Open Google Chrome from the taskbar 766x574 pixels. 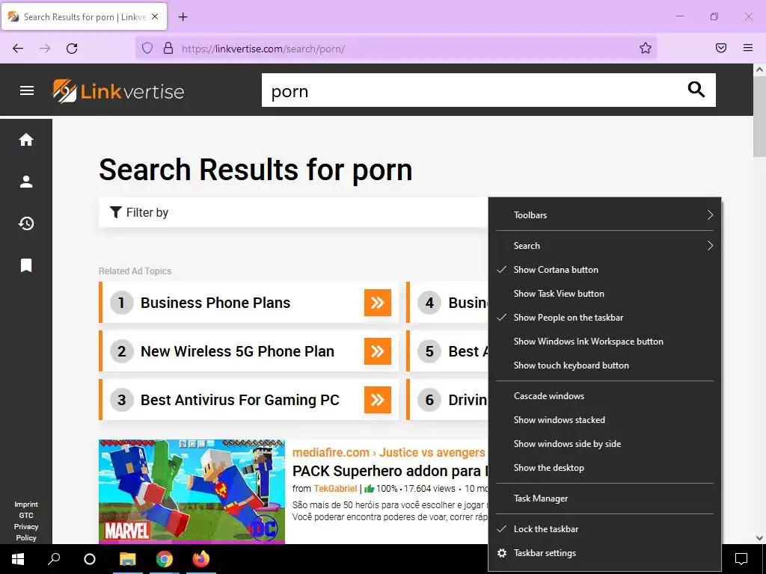coord(164,559)
